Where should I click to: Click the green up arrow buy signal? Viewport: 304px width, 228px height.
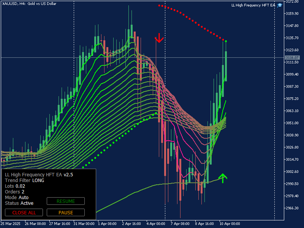tap(223, 178)
